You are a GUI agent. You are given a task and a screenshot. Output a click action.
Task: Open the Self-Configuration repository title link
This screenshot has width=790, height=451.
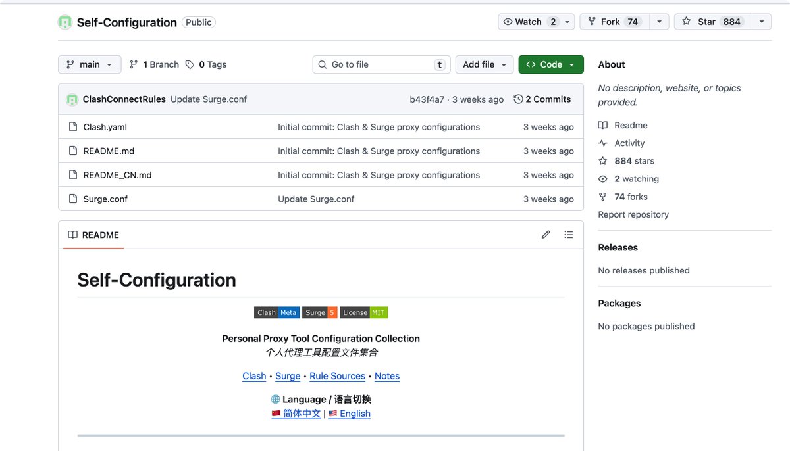click(126, 22)
